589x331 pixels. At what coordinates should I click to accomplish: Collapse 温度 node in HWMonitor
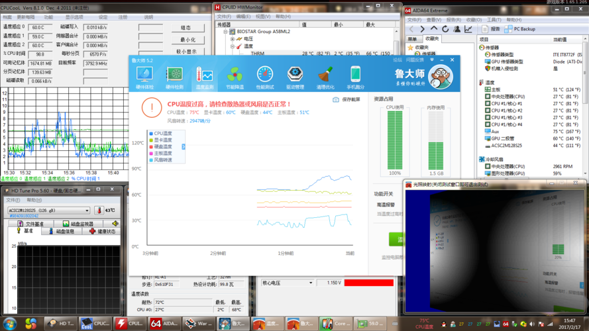click(x=232, y=46)
